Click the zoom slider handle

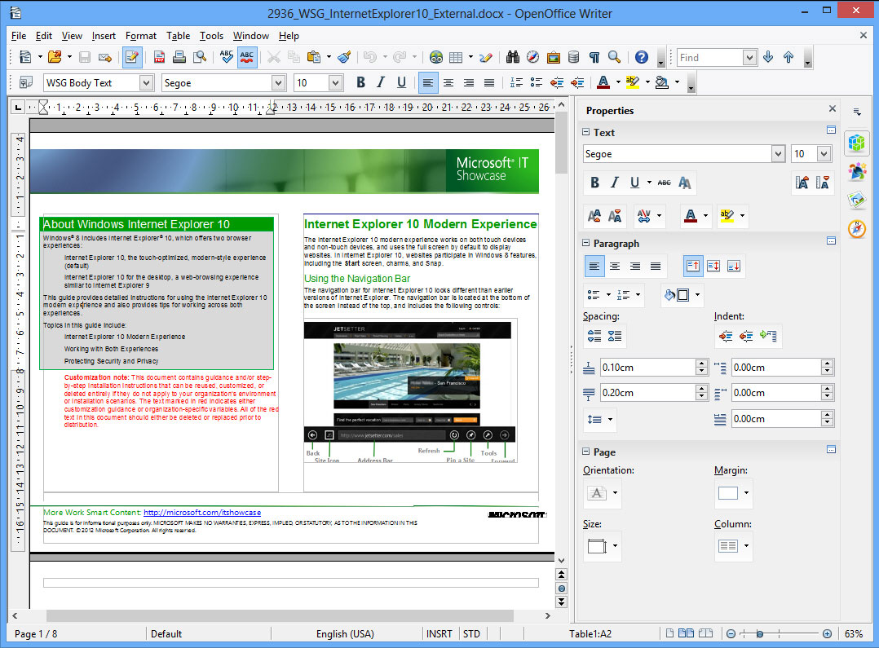760,634
